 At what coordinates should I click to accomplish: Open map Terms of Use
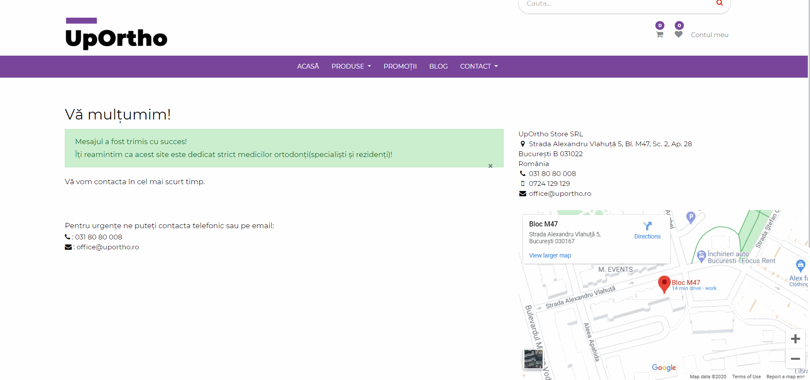click(746, 377)
